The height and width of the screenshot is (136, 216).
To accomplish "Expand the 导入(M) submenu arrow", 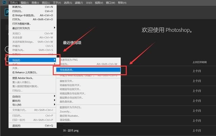I will 55,104.
